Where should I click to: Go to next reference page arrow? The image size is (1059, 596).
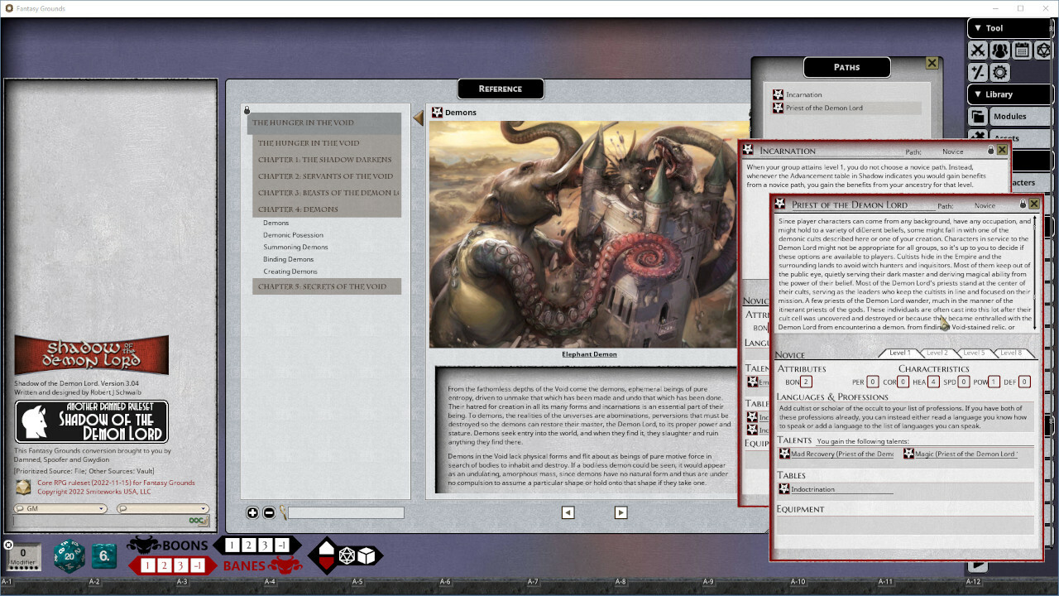(621, 512)
